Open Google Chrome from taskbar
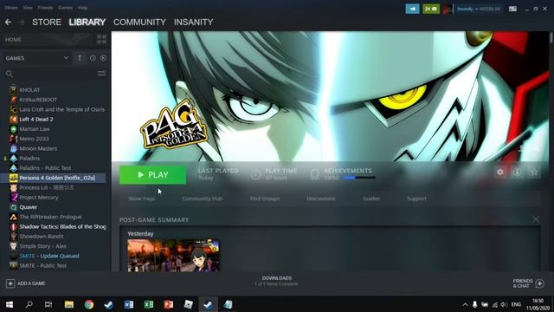This screenshot has height=312, width=554. click(x=89, y=304)
